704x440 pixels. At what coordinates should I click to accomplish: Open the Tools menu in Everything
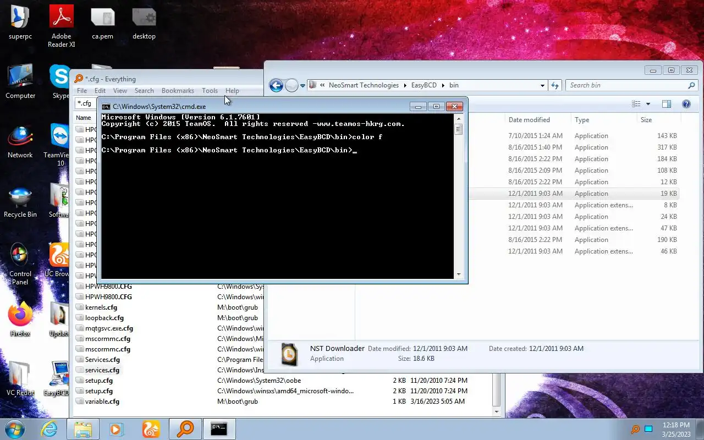pyautogui.click(x=210, y=91)
